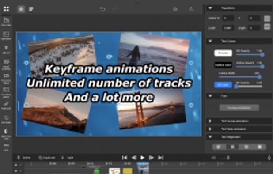Click the lower square button beside the angle field
The height and width of the screenshot is (174, 273).
click(267, 26)
